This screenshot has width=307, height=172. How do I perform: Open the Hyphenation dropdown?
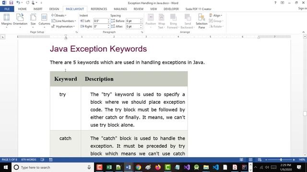[63, 26]
